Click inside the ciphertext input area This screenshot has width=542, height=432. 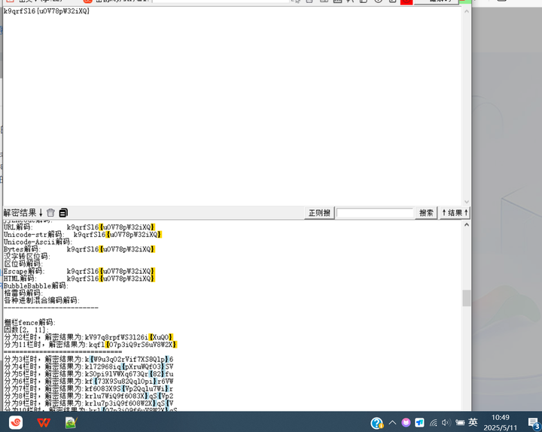[x=232, y=105]
